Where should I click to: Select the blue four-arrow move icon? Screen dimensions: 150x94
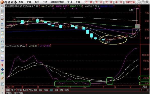point(3,69)
